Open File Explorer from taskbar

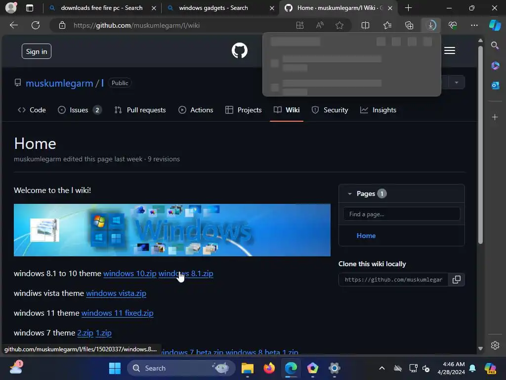(248, 368)
